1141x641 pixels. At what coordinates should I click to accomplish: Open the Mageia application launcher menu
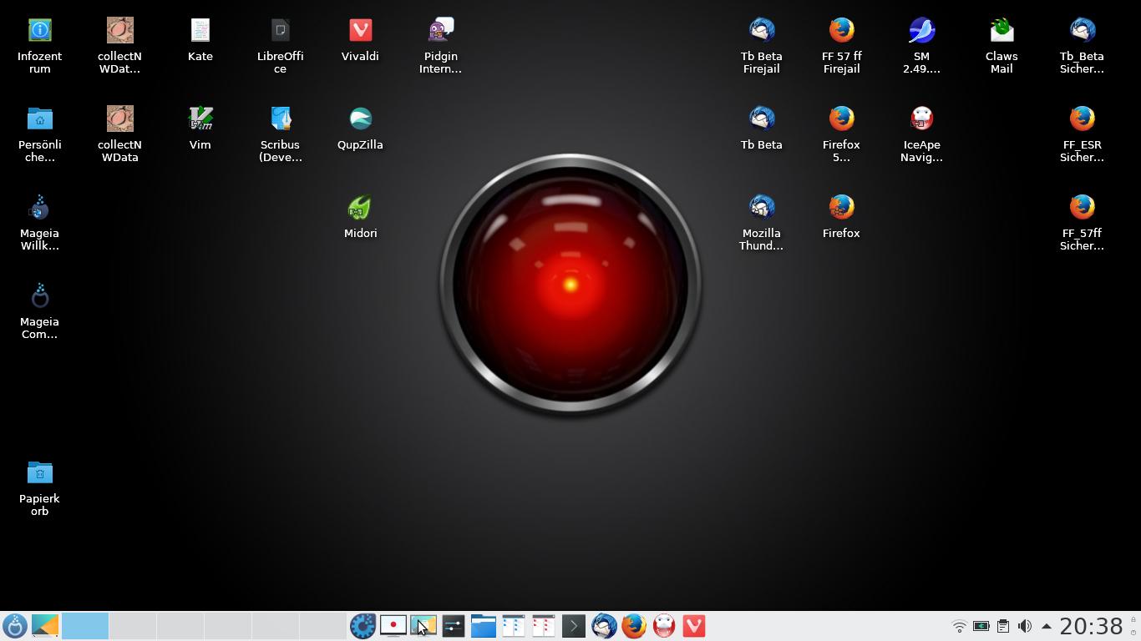(14, 626)
